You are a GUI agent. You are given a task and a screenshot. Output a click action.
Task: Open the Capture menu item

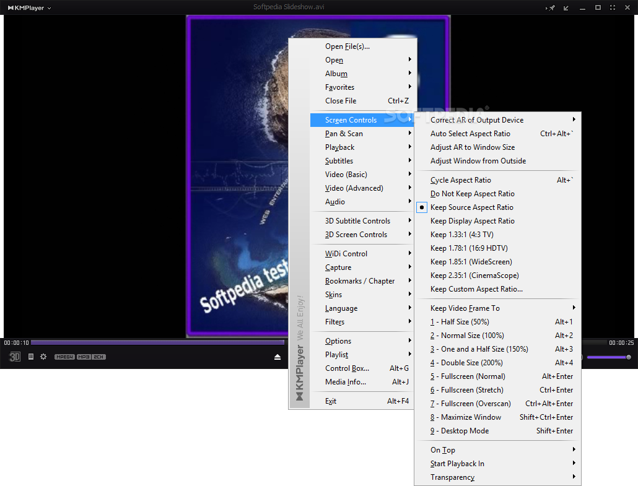362,267
